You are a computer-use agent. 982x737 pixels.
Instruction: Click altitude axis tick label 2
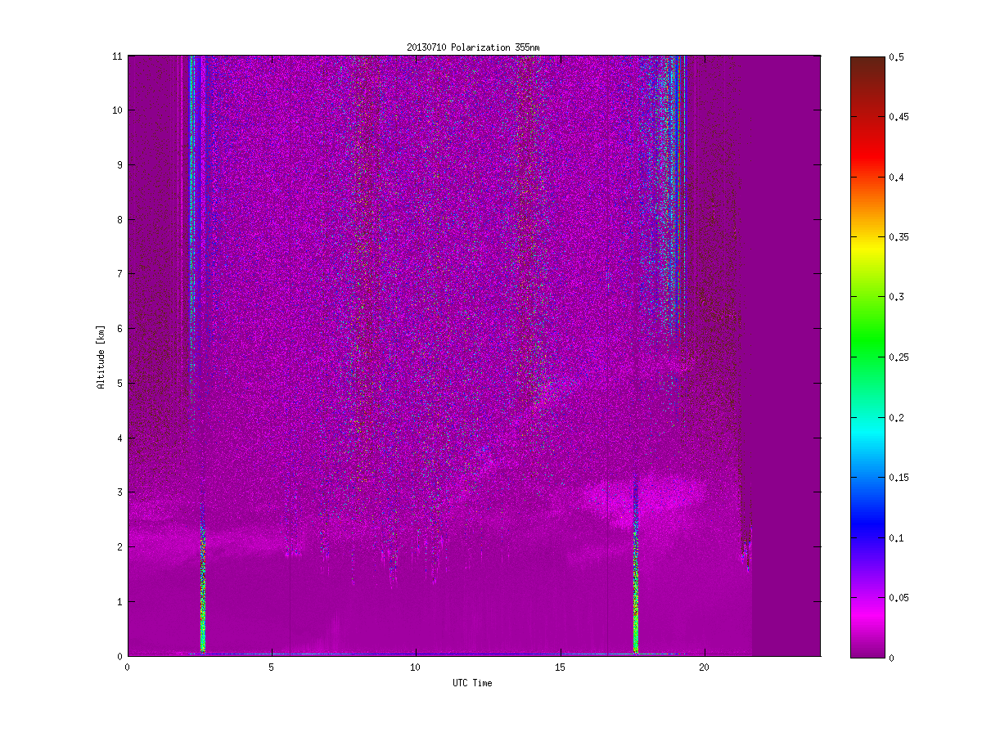click(x=120, y=546)
